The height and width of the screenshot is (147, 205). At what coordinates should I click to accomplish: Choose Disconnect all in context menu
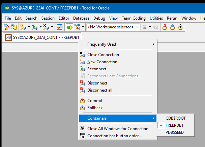(118, 90)
